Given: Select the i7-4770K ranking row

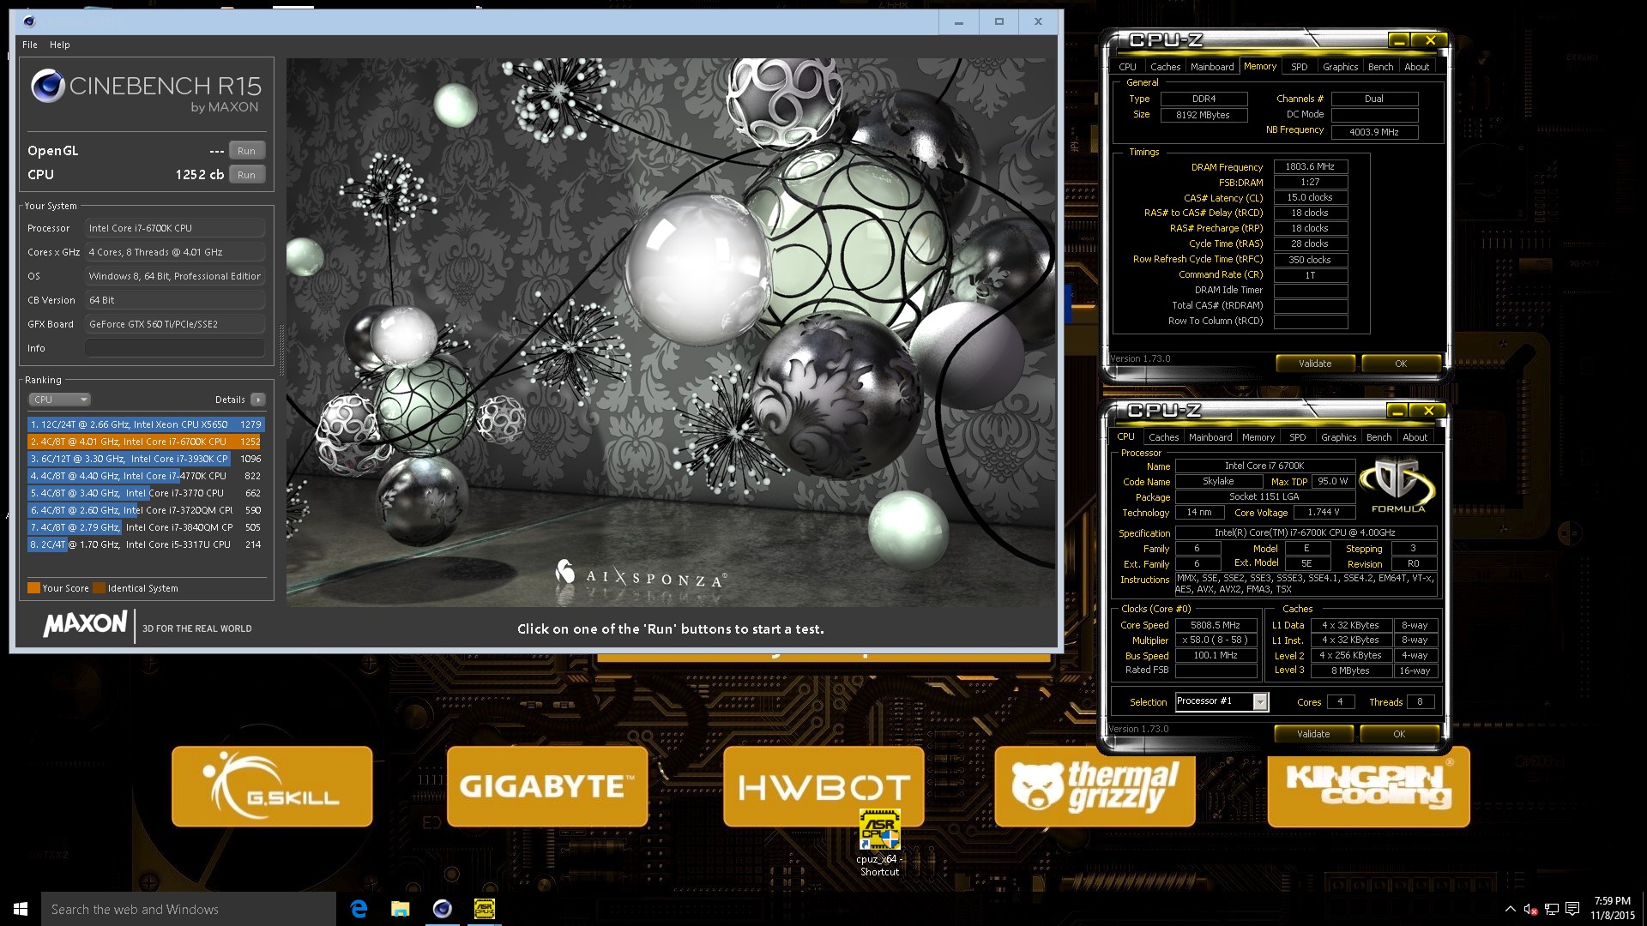Looking at the screenshot, I should point(146,476).
